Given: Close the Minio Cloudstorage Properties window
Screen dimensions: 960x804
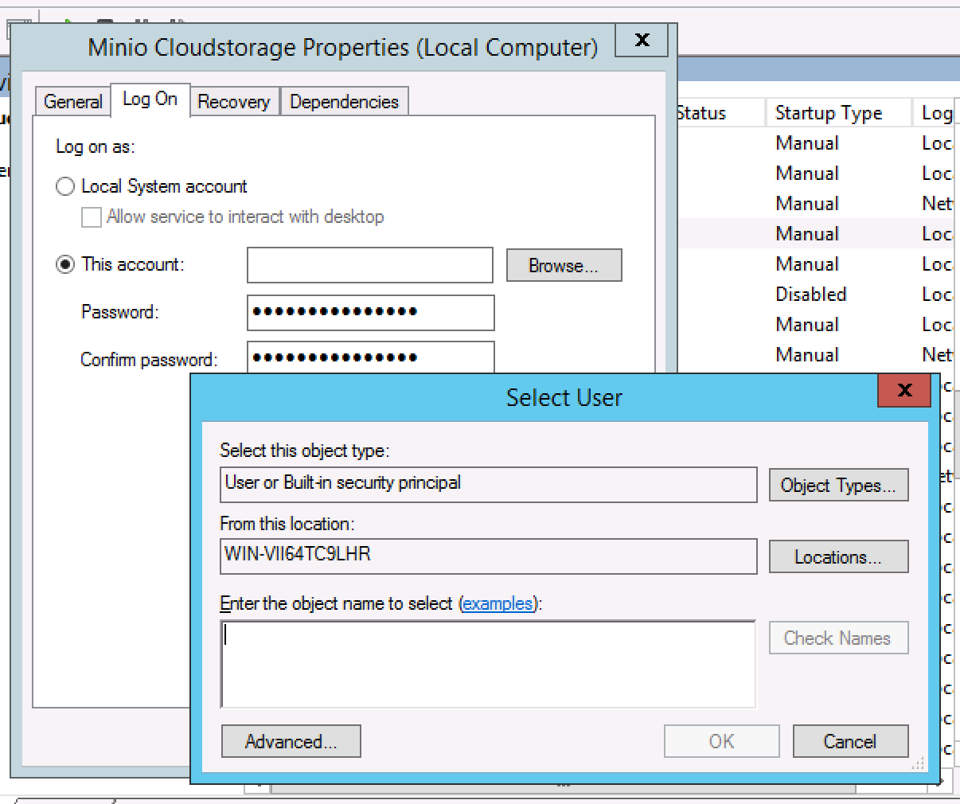Looking at the screenshot, I should (x=643, y=40).
